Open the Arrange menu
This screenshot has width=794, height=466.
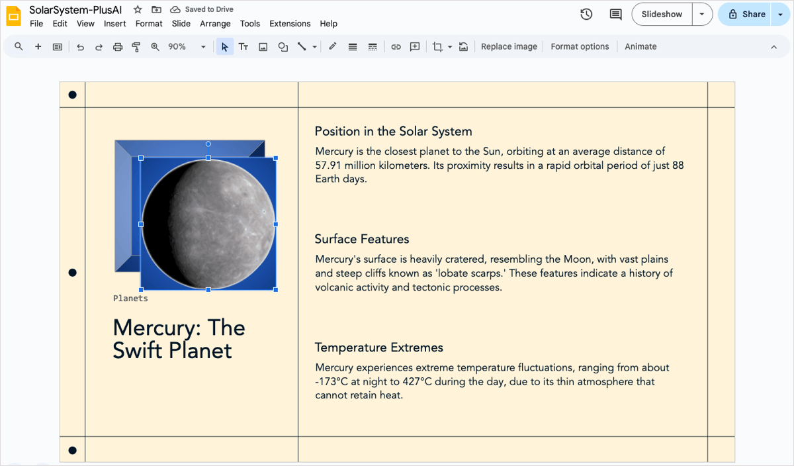(216, 23)
